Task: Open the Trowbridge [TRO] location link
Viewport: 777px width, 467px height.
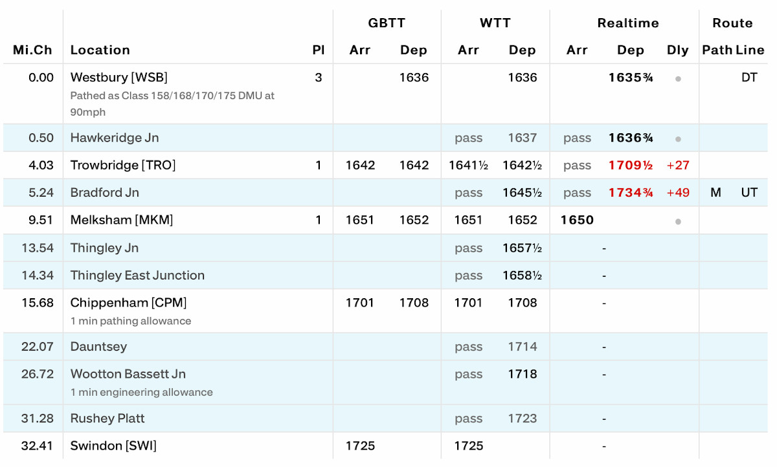Action: pos(122,165)
